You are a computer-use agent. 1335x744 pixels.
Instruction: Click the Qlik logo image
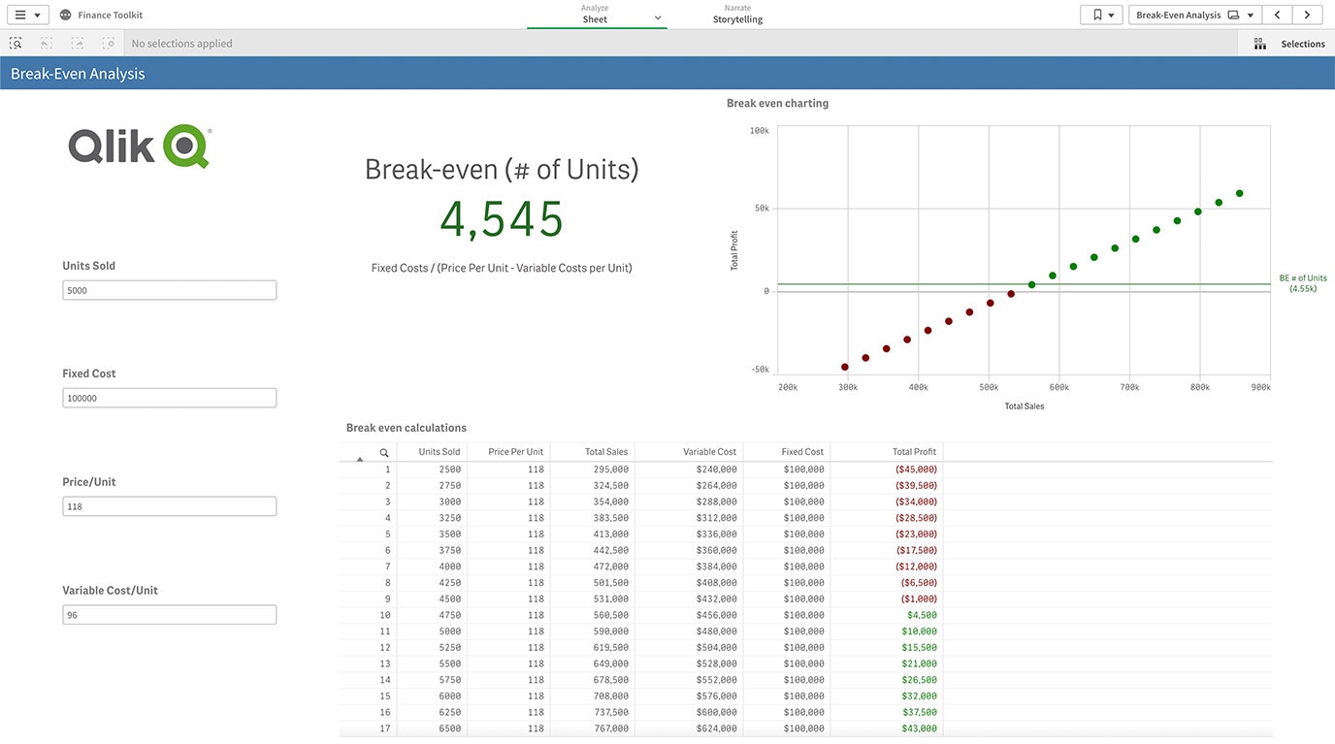140,146
